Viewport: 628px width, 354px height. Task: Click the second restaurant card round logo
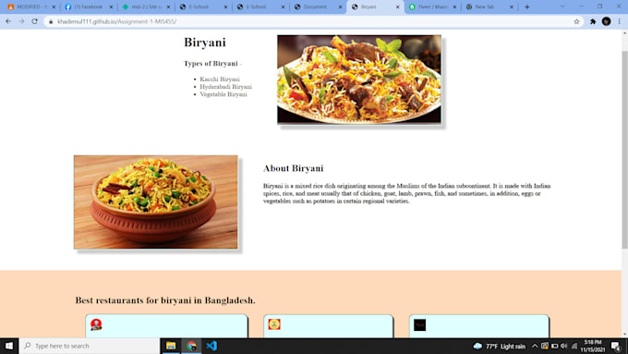coord(274,324)
